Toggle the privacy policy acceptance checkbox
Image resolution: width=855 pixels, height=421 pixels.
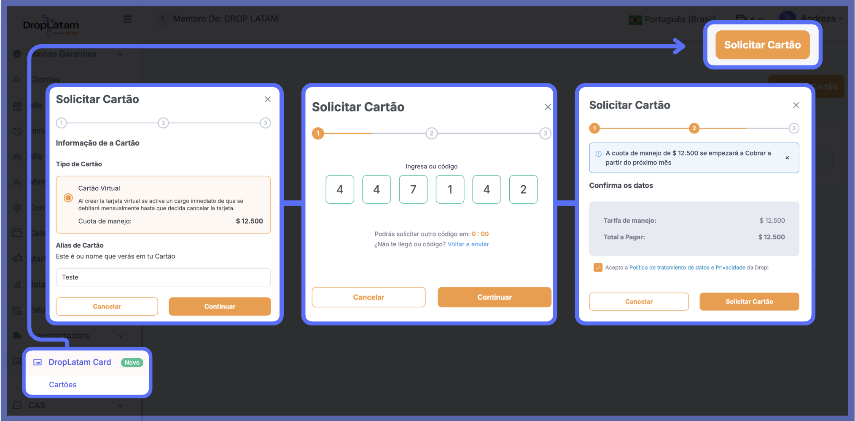[598, 268]
